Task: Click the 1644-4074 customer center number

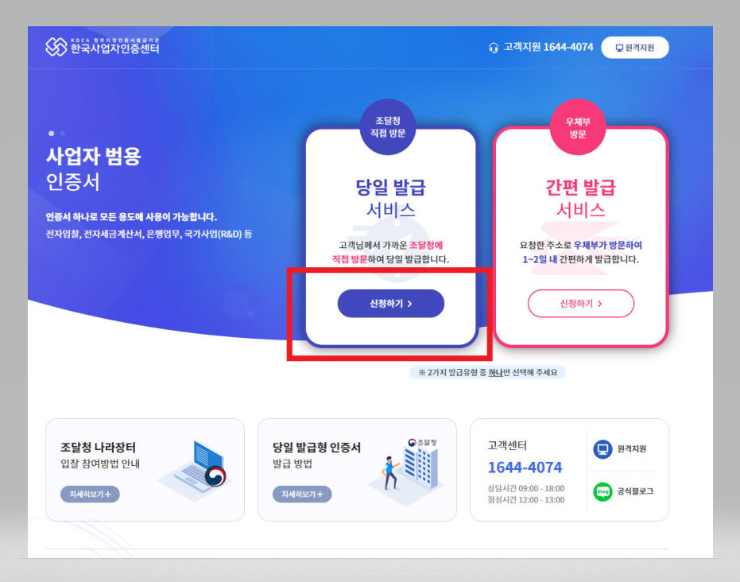Action: pos(525,468)
